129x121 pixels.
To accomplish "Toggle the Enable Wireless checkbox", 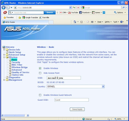I will tap(40, 68).
